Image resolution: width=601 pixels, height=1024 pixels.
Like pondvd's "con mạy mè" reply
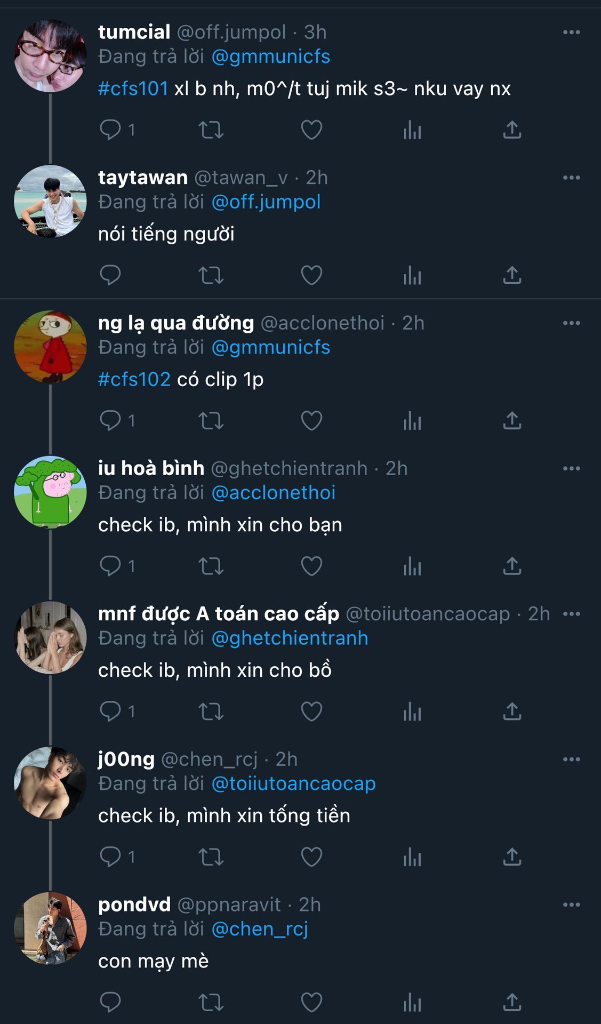[x=311, y=1002]
